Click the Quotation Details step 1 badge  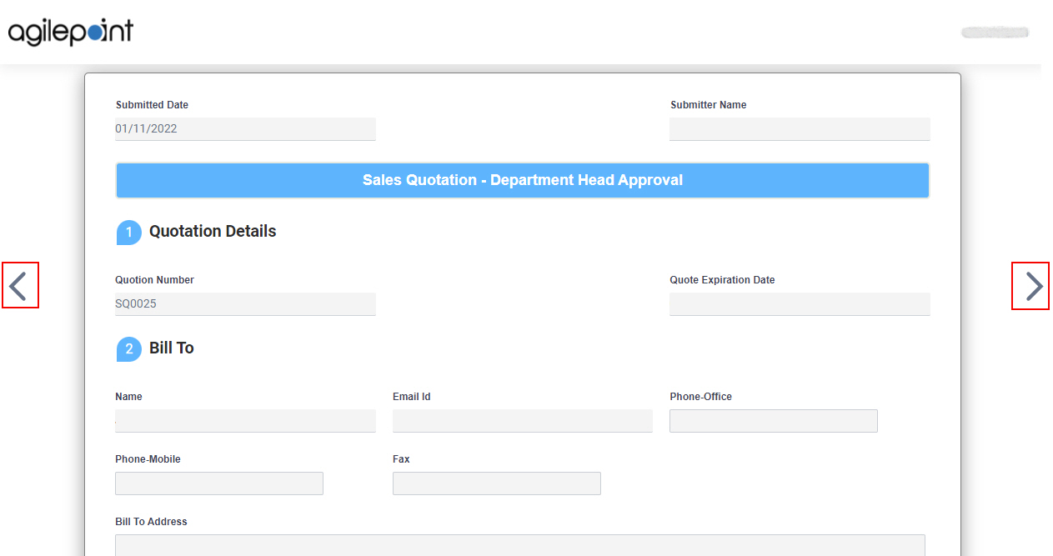[x=128, y=233]
